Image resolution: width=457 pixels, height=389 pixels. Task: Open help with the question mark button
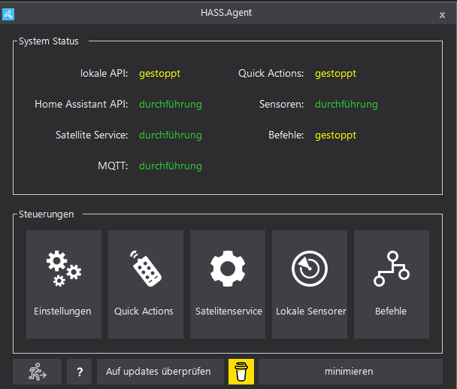(79, 372)
